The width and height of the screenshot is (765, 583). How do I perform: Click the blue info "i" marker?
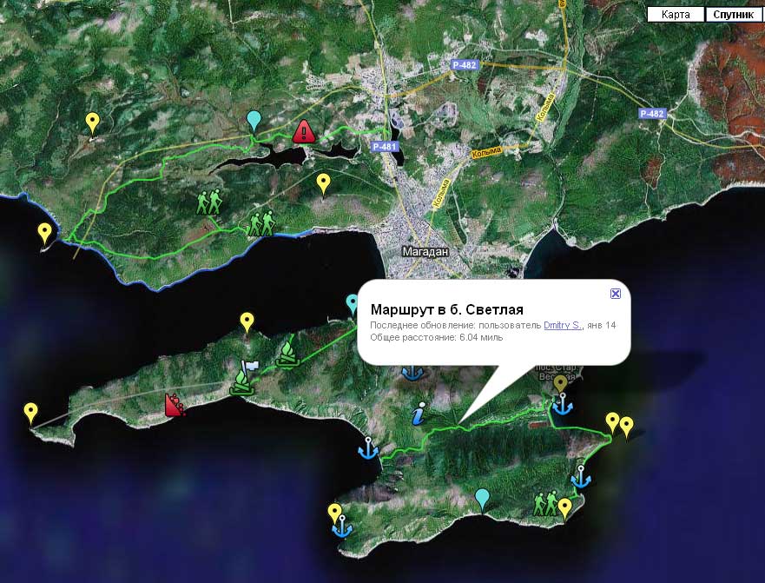pos(419,414)
